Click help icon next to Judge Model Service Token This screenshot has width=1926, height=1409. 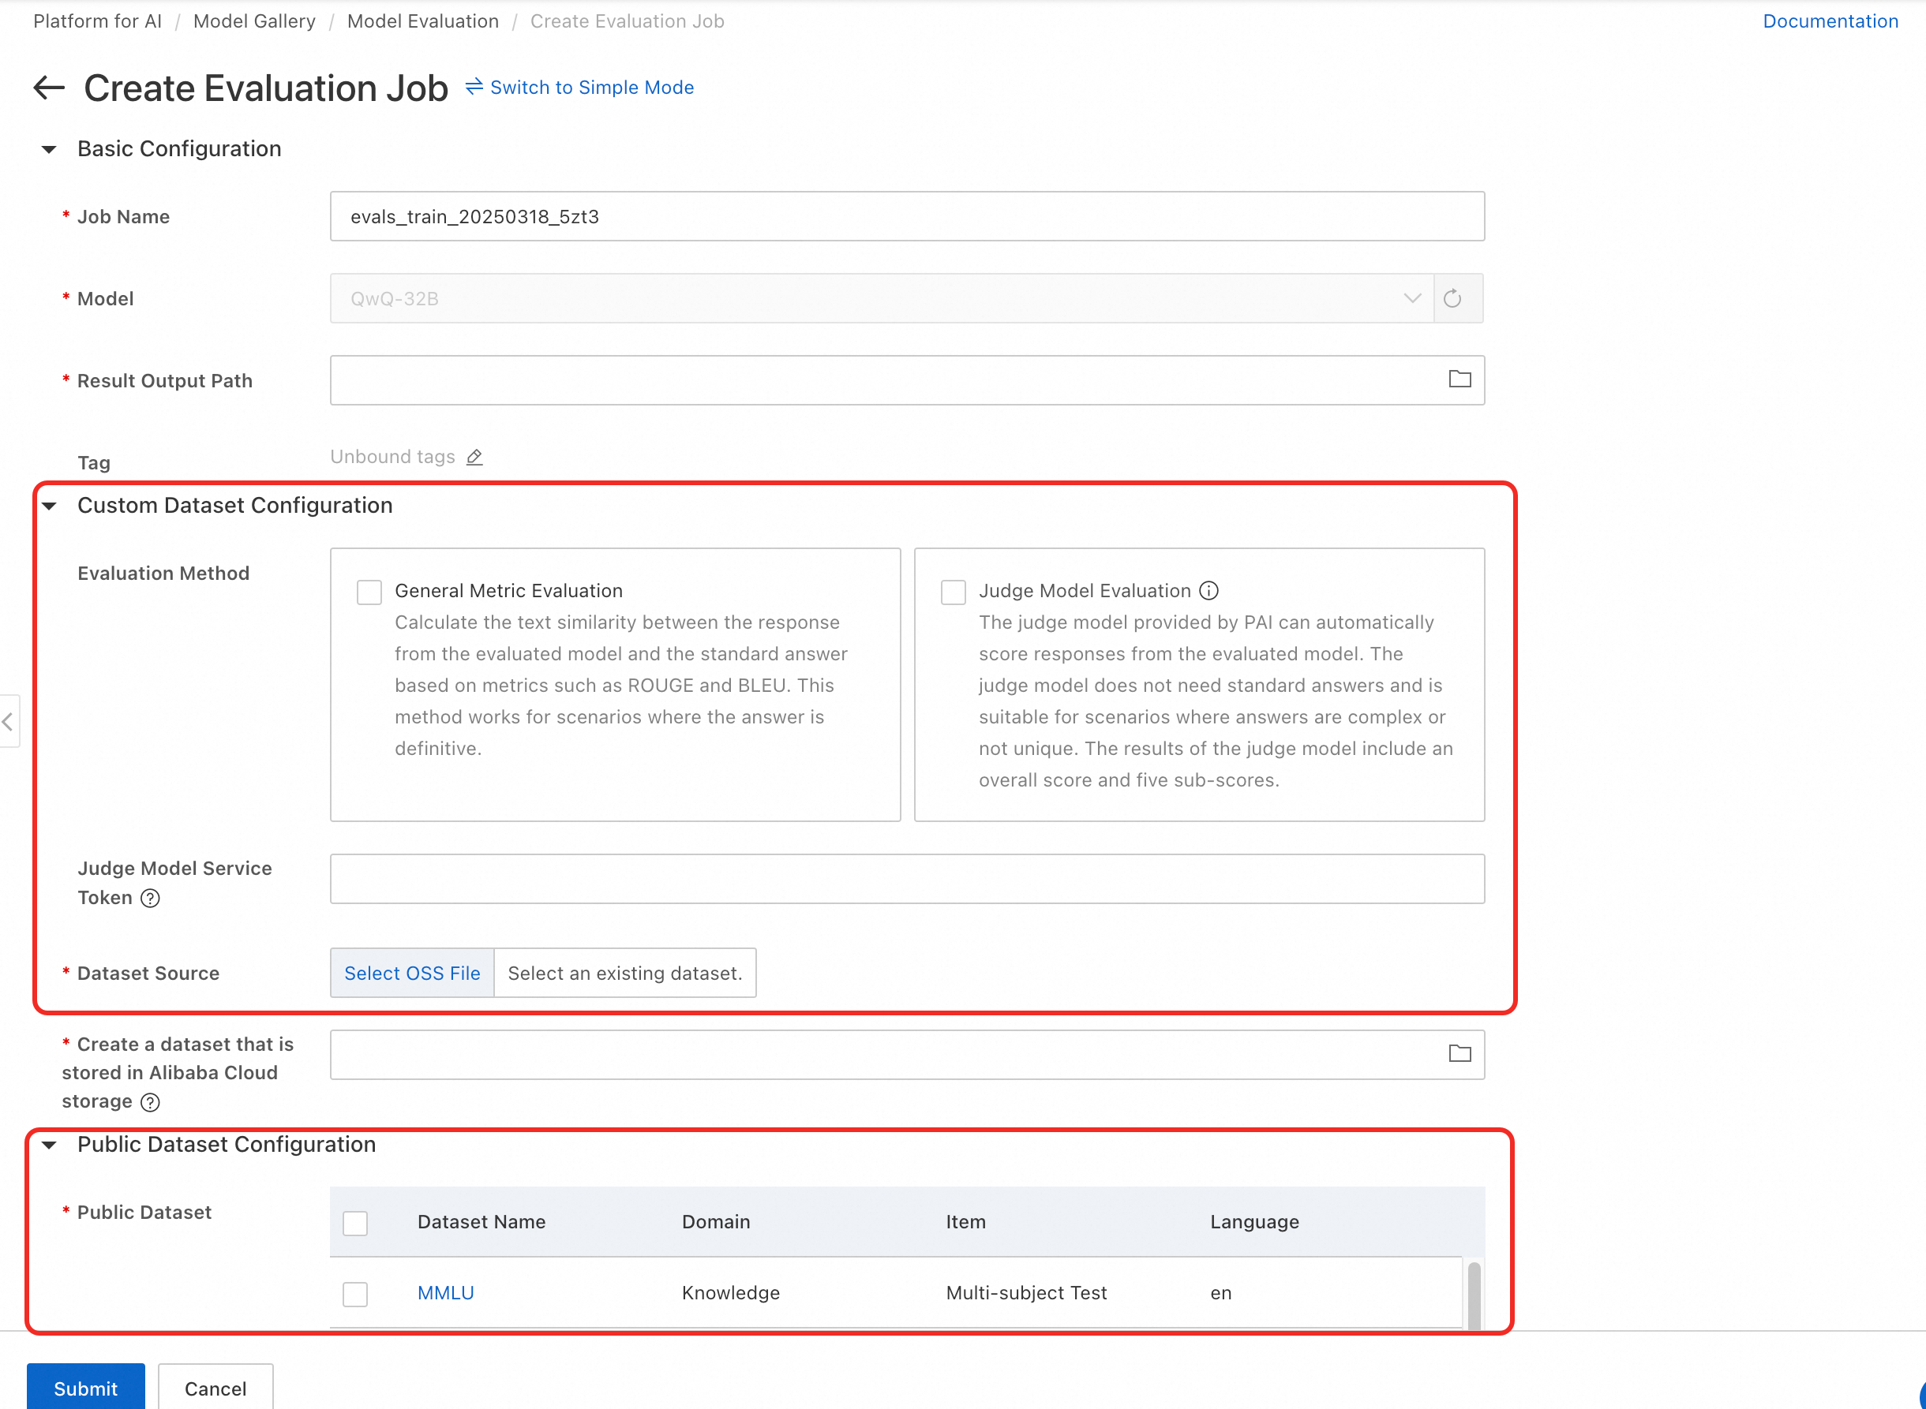pyautogui.click(x=150, y=898)
